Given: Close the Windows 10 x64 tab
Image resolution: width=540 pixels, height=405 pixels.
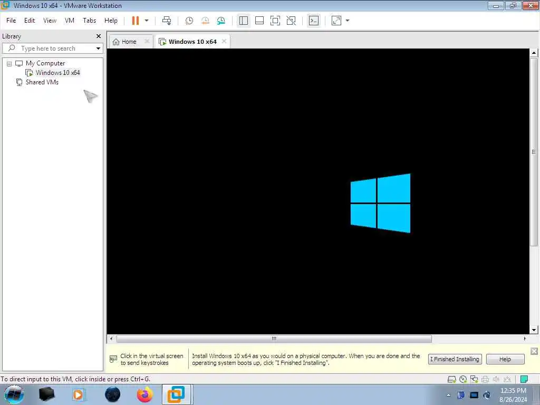Looking at the screenshot, I should (224, 41).
